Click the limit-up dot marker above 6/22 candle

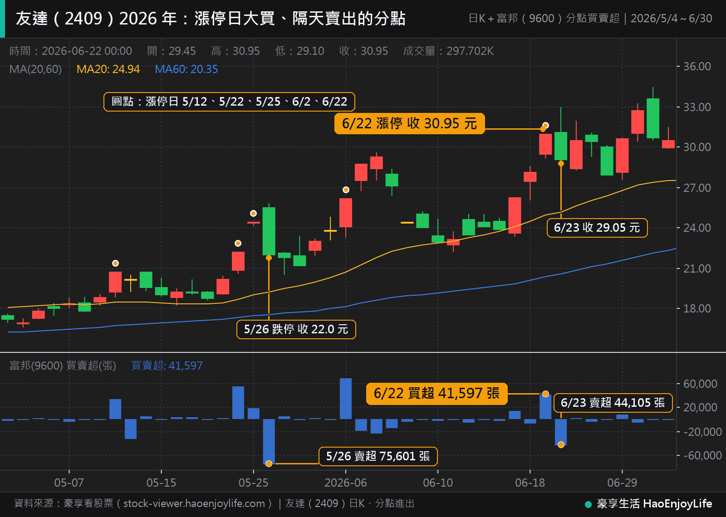(545, 125)
